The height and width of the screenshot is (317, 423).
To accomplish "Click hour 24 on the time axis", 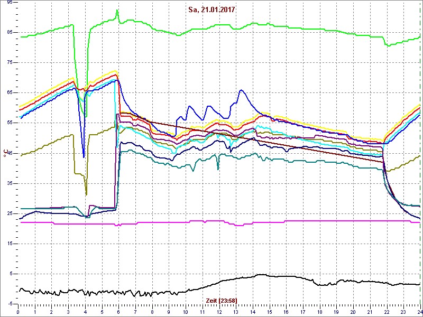I will point(419,312).
